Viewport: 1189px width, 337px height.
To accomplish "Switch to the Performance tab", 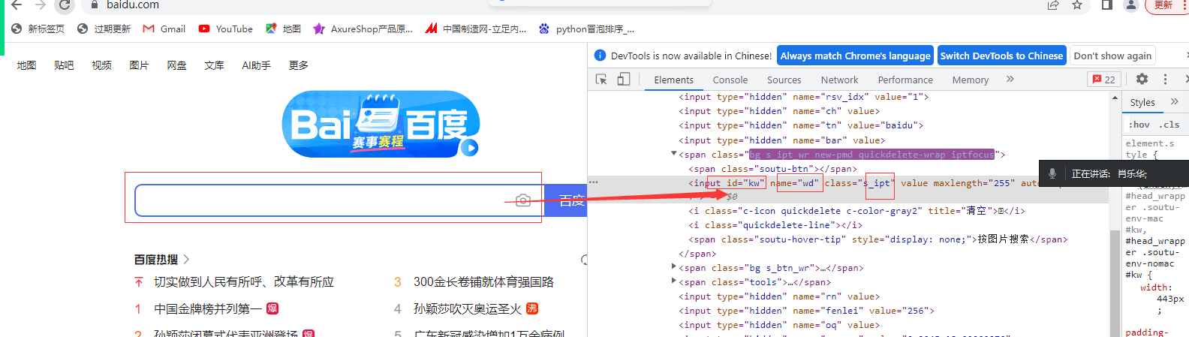I will [905, 80].
